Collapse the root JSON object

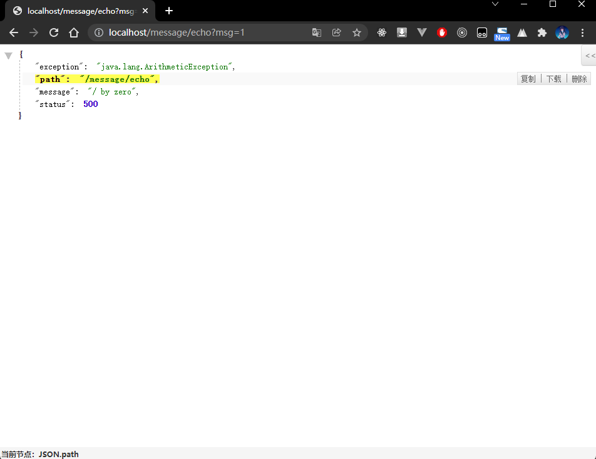8,56
